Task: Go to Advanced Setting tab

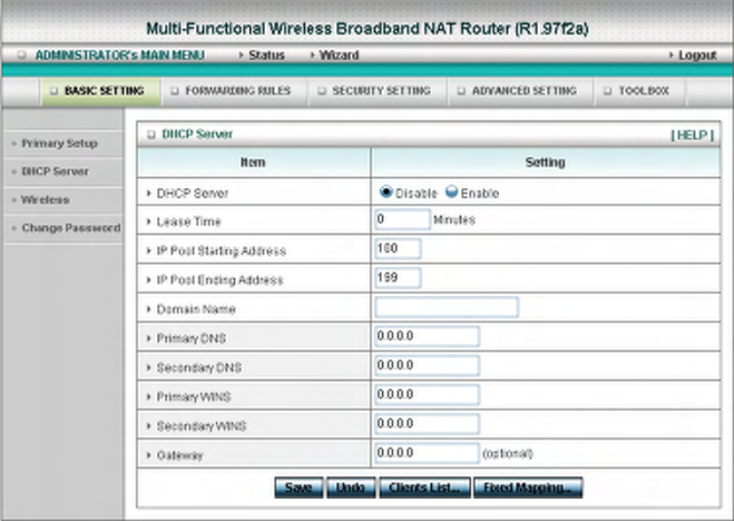Action: [x=520, y=90]
